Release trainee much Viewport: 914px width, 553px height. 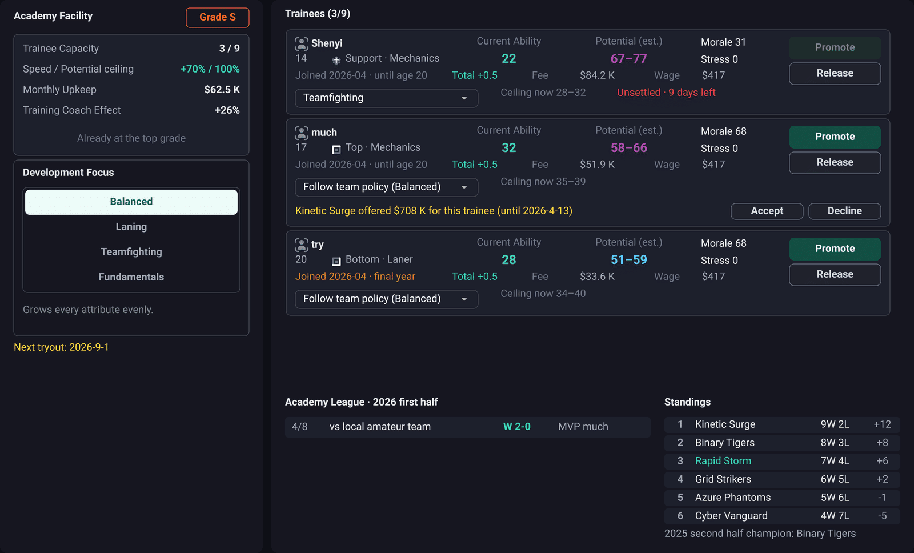[x=835, y=163]
